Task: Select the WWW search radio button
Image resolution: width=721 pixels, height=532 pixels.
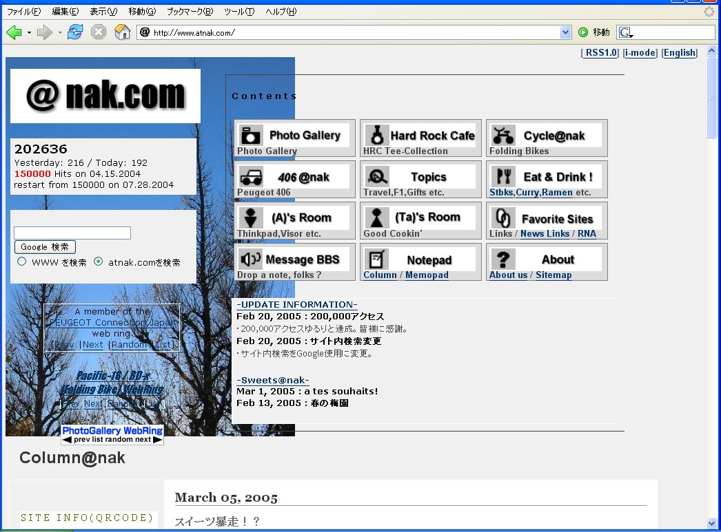Action: click(x=21, y=262)
